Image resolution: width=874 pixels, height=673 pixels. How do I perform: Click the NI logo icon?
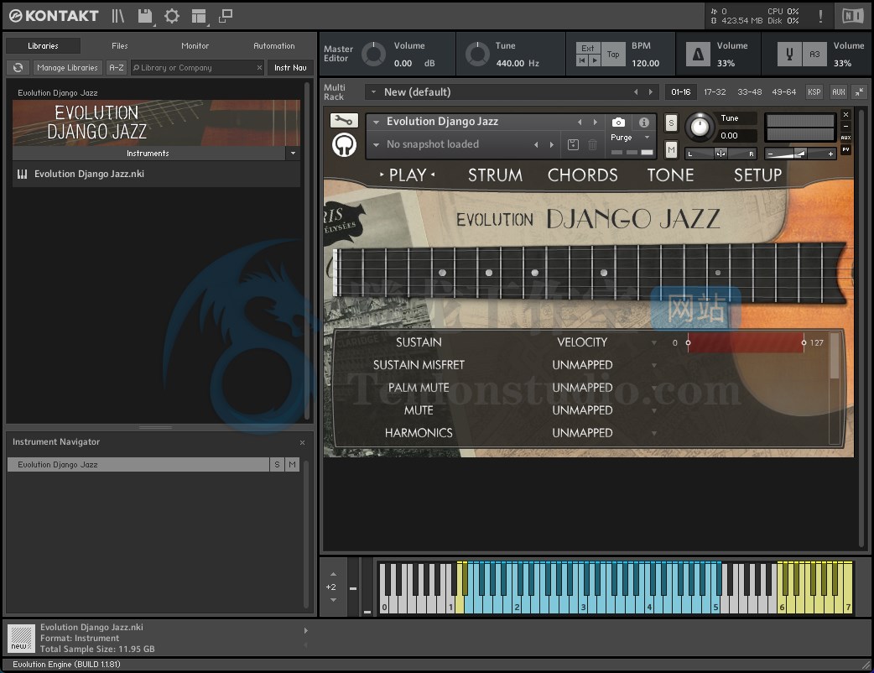[852, 16]
